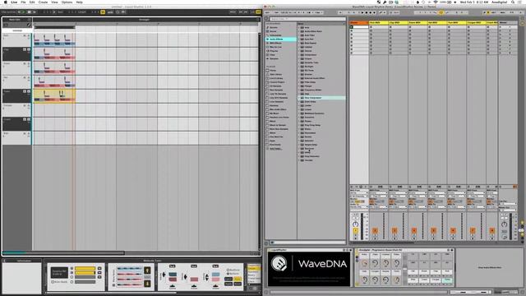Click the first macro knob in drum rack
Viewport: 526px width, 296px height.
pos(365,263)
